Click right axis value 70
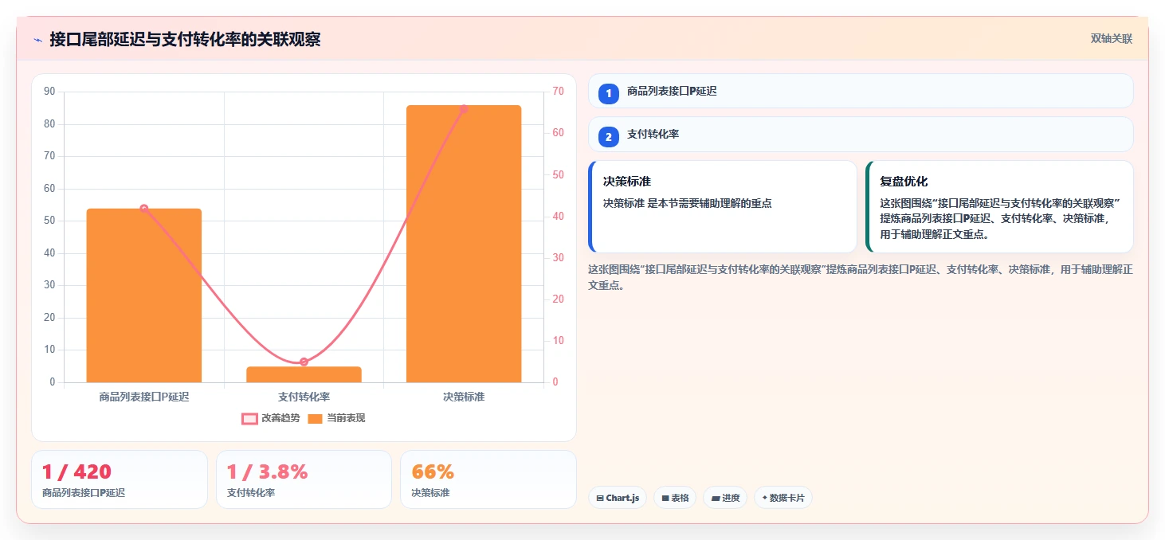Screen dimensions: 1165x540 [558, 92]
